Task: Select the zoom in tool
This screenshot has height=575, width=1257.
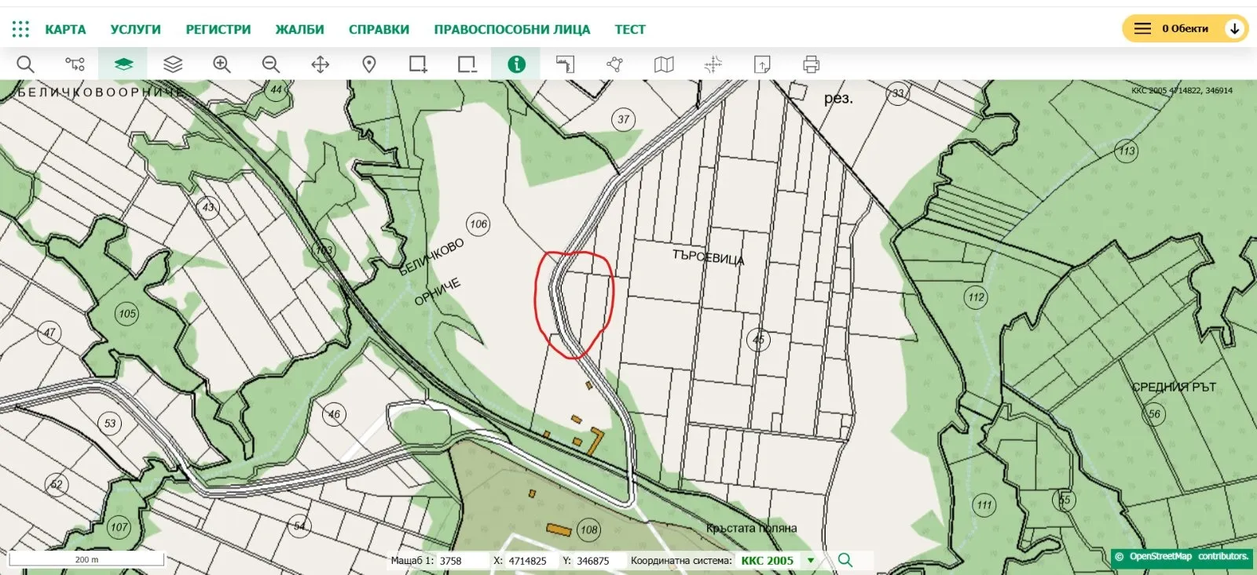Action: [x=222, y=64]
